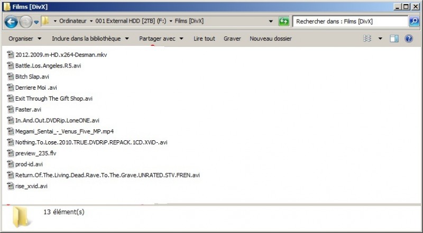
Task: Open the help question mark icon
Action: pyautogui.click(x=409, y=38)
